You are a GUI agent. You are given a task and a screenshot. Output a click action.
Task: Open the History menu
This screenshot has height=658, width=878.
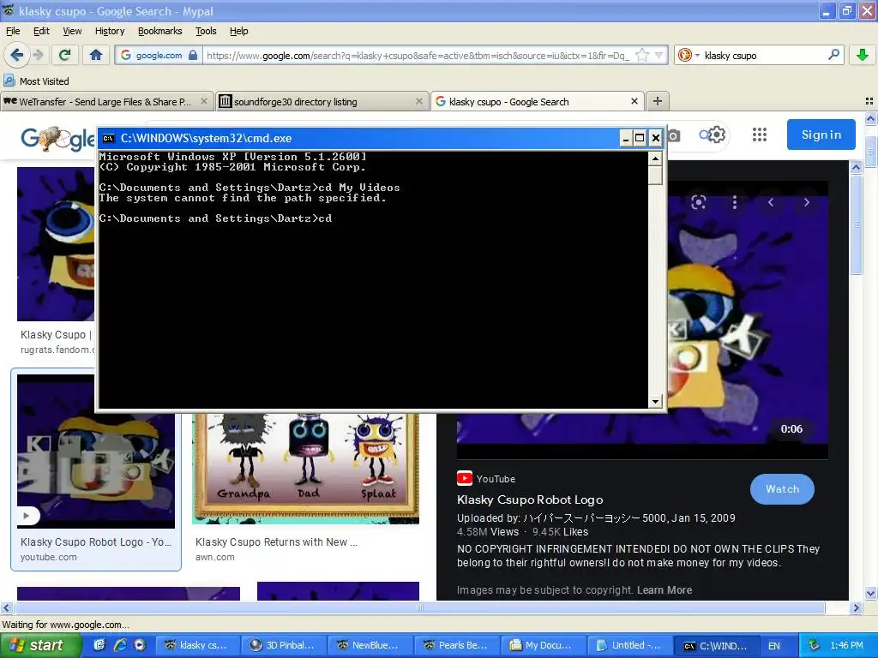click(x=110, y=31)
